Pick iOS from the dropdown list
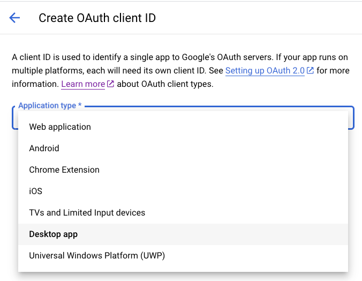The width and height of the screenshot is (362, 281). 35,191
